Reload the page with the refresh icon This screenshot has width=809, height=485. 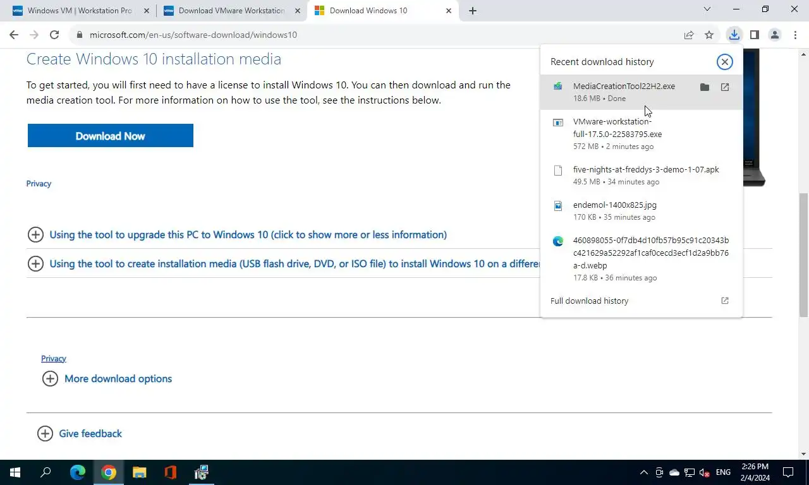54,35
